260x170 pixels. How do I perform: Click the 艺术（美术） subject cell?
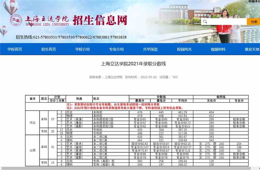[79, 144]
